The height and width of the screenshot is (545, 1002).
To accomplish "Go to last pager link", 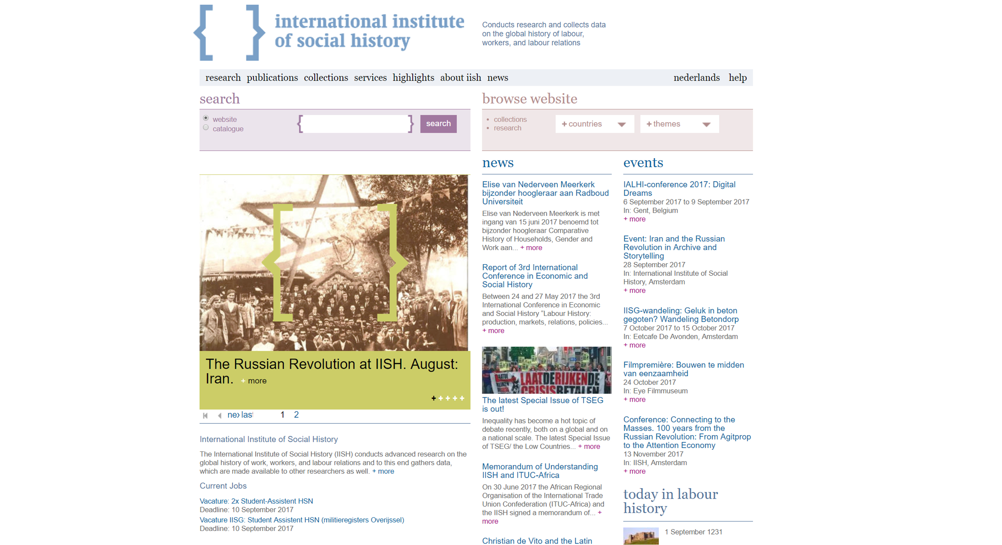I will coord(247,415).
